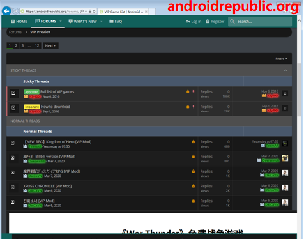Open the Filters dropdown

pos(281,59)
